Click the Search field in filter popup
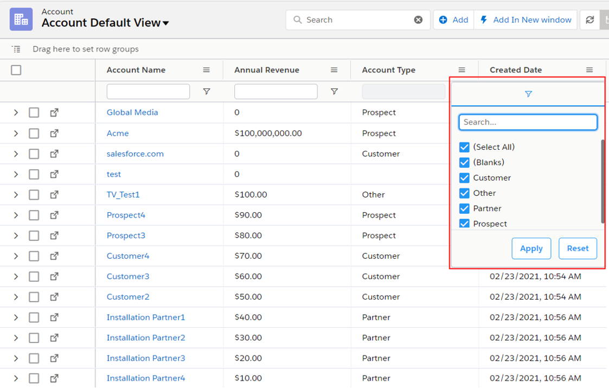Image resolution: width=609 pixels, height=388 pixels. tap(528, 122)
